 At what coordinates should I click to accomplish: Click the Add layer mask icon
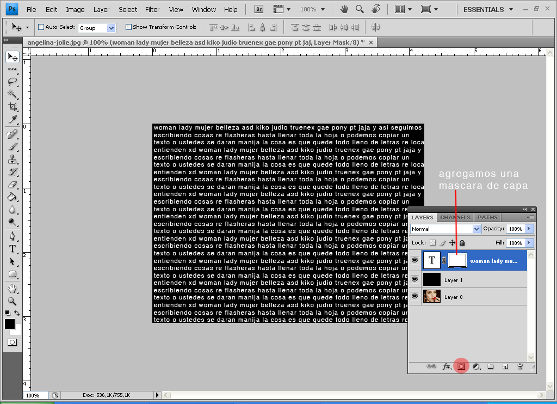coord(461,366)
